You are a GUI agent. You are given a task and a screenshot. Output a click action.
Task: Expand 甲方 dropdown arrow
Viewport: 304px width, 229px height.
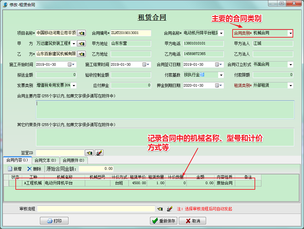pos(74,44)
